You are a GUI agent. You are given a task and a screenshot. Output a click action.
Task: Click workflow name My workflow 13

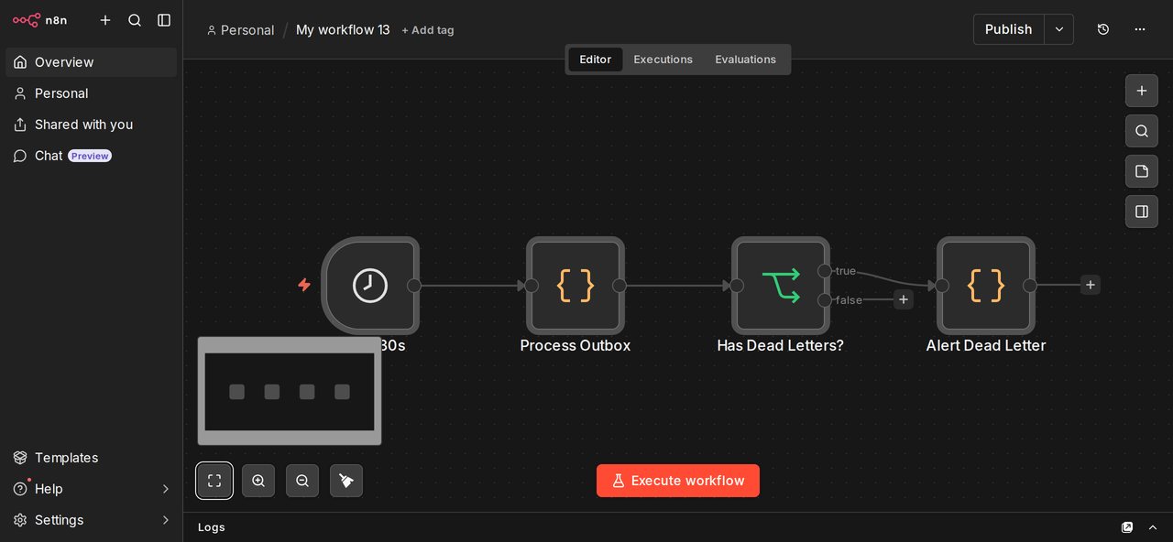343,30
